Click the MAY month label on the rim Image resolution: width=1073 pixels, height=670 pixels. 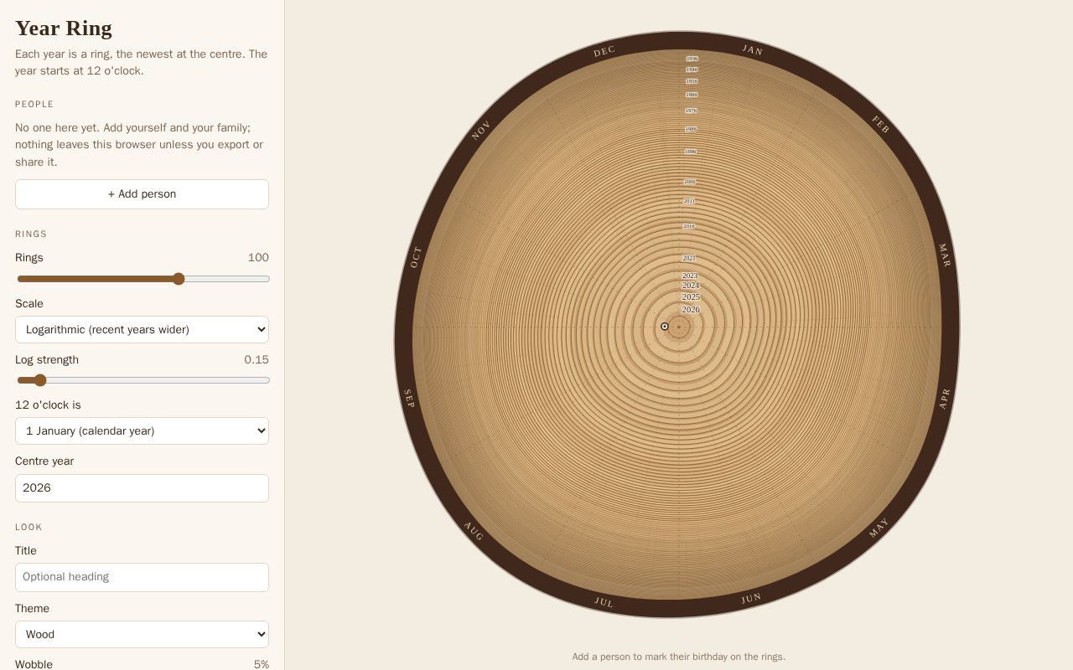(879, 528)
